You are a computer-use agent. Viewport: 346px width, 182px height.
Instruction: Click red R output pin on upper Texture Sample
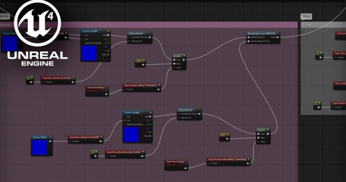108,39
